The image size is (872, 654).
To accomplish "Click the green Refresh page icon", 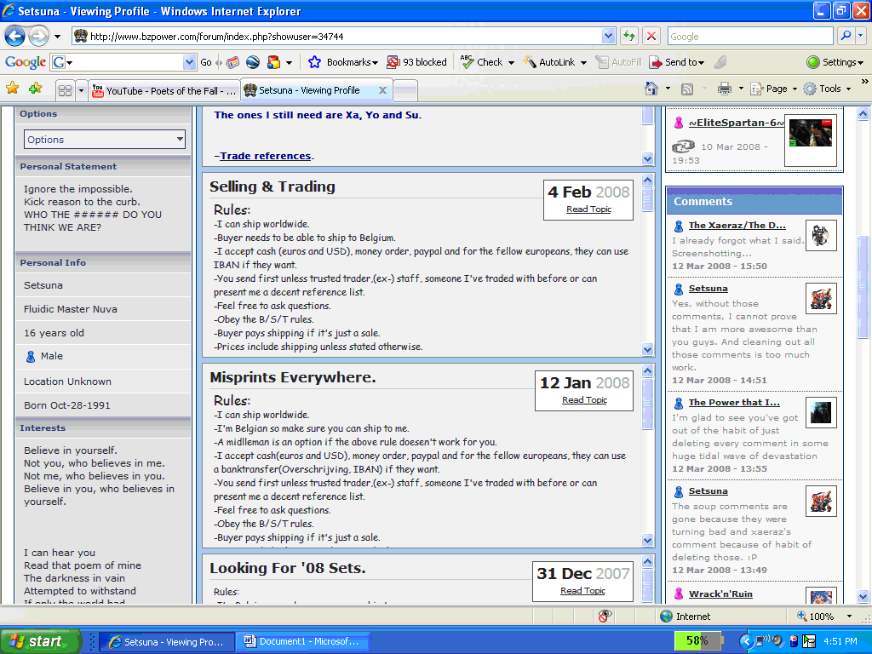I will pyautogui.click(x=629, y=37).
